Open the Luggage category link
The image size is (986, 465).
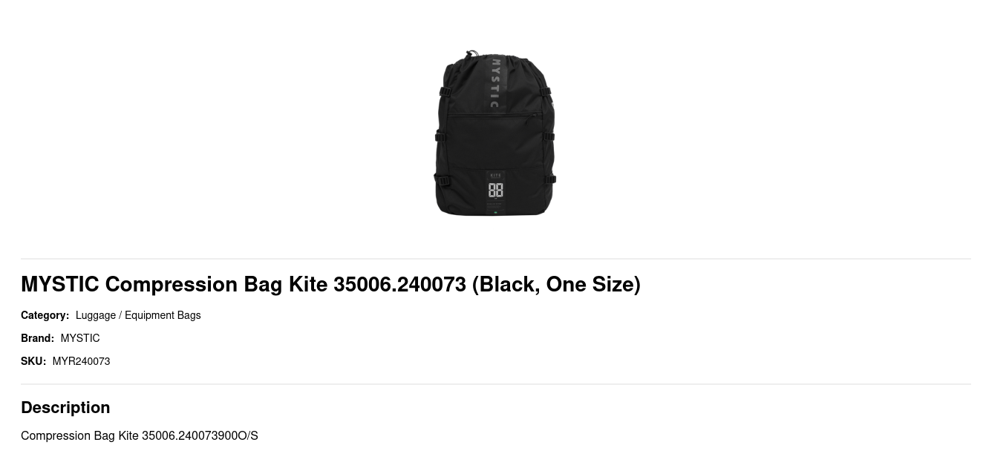tap(96, 315)
